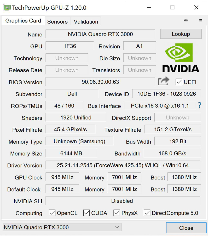Click the Lookup button
209x236 pixels.
tap(181, 34)
